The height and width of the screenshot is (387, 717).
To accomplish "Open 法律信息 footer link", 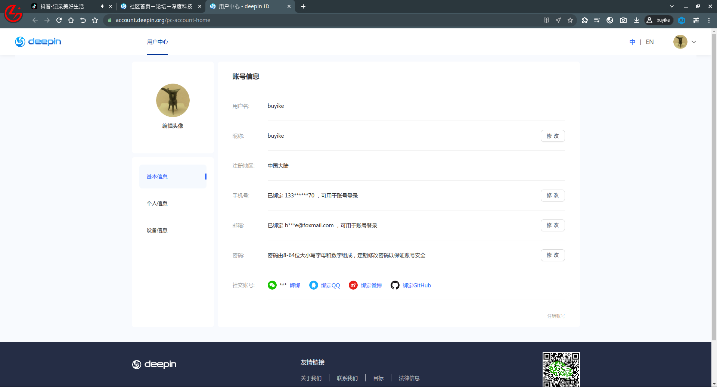I will pos(409,378).
